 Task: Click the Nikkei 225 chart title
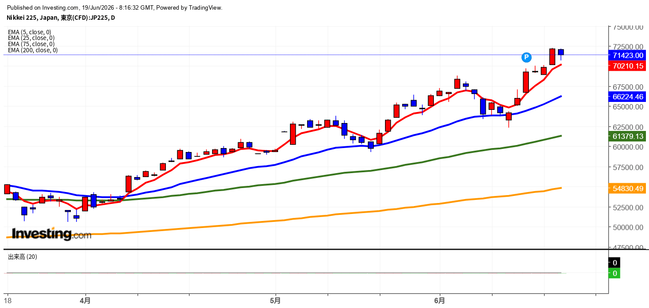click(x=61, y=18)
